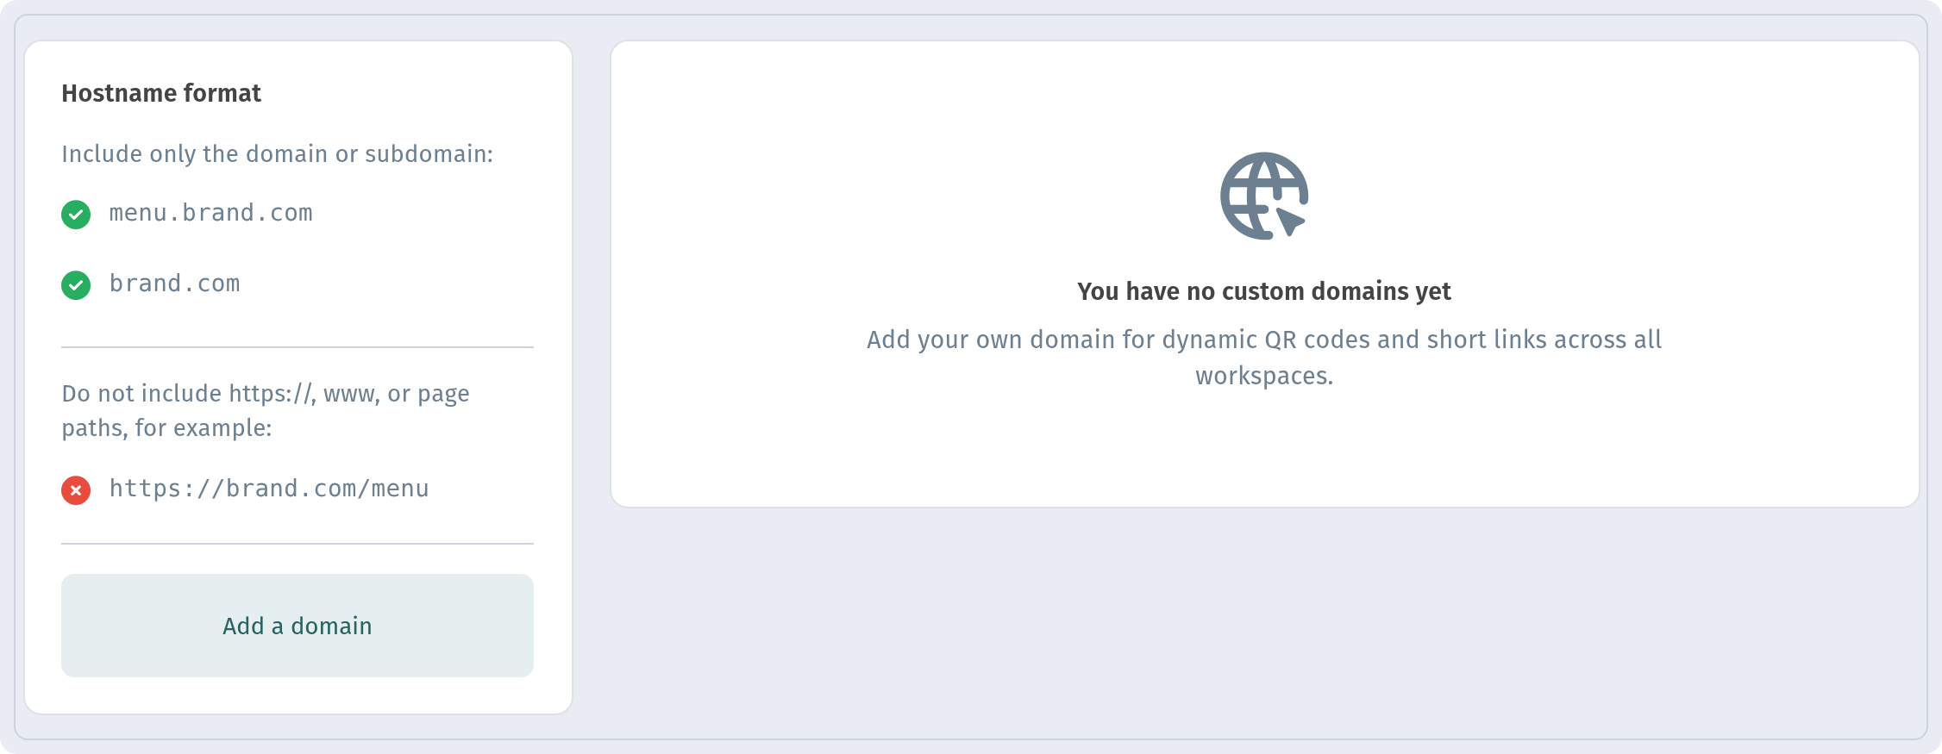The image size is (1942, 754).
Task: Click 'Include only the domain or subdomain:' text
Action: click(x=278, y=153)
